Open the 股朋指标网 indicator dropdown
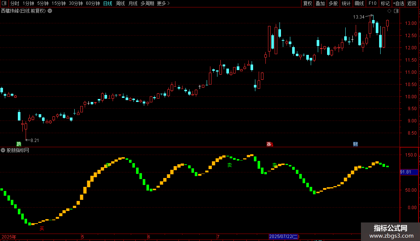The image size is (420, 241). (3, 151)
